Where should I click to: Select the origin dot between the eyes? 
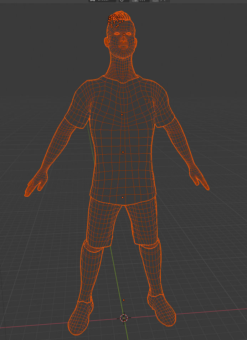[124, 35]
